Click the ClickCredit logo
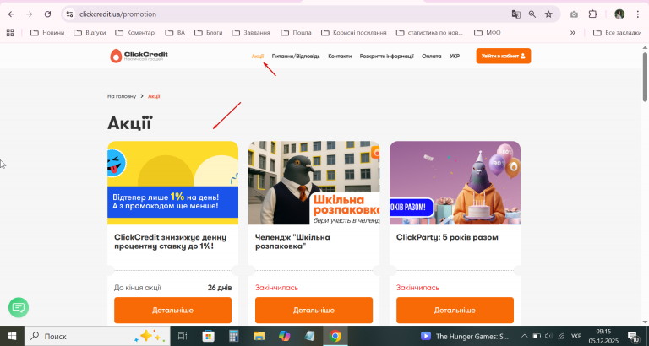This screenshot has height=346, width=649. [139, 56]
